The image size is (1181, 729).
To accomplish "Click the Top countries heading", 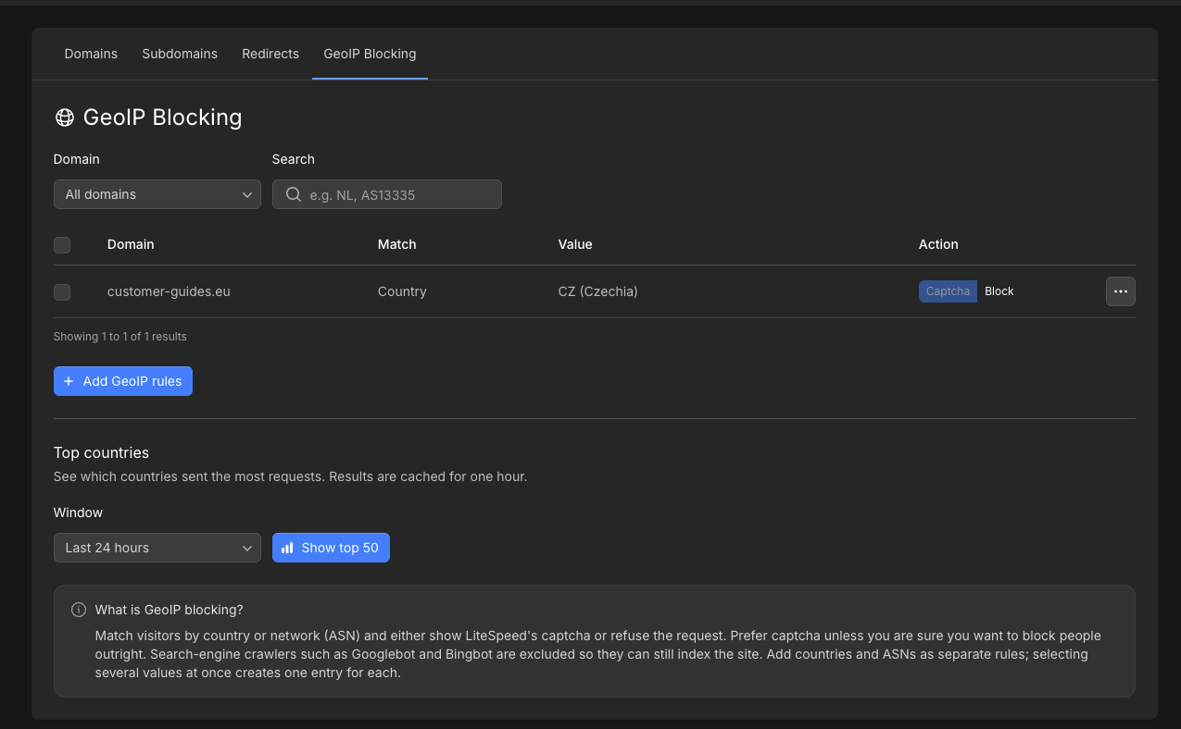I will tap(101, 452).
